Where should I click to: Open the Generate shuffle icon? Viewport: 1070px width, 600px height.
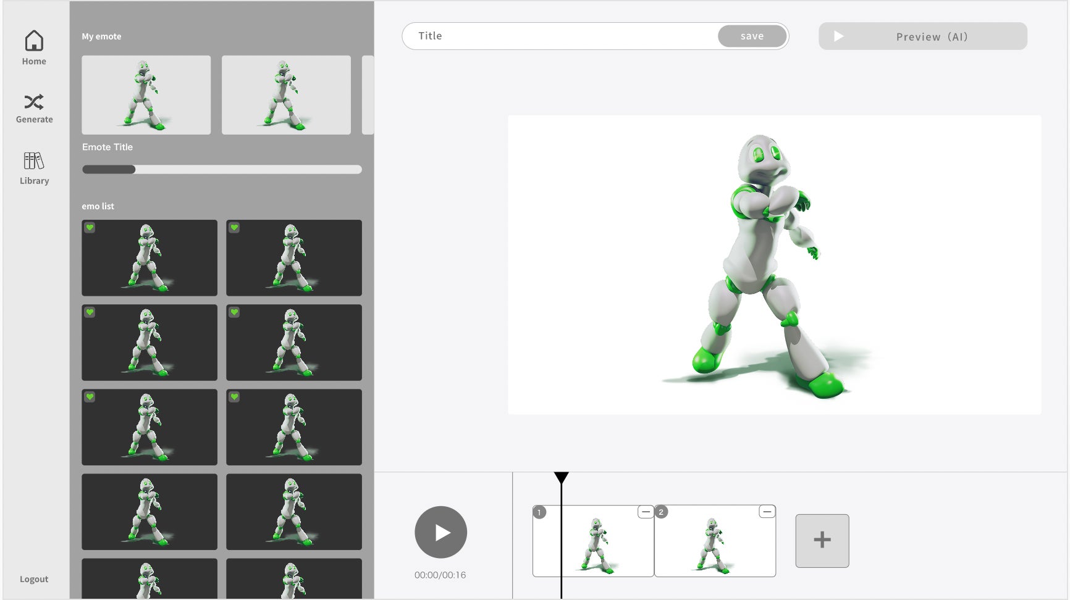[34, 101]
